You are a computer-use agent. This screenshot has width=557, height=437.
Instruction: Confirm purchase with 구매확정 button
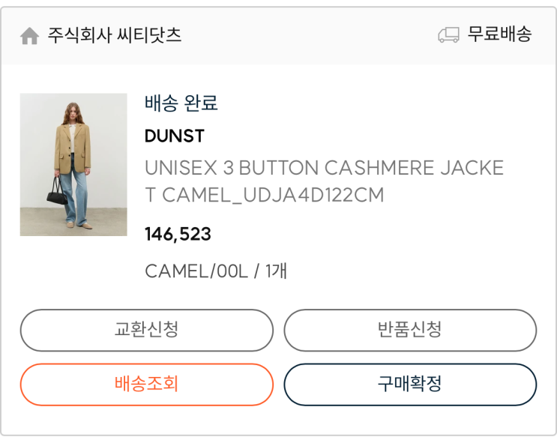coord(409,385)
